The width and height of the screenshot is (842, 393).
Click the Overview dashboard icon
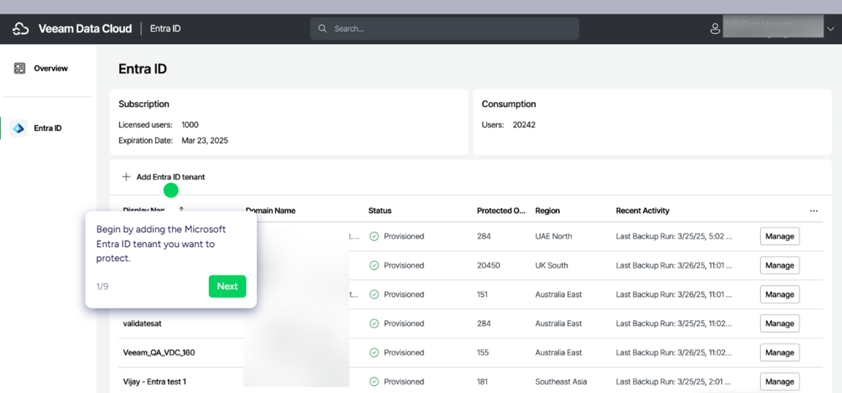pos(20,68)
